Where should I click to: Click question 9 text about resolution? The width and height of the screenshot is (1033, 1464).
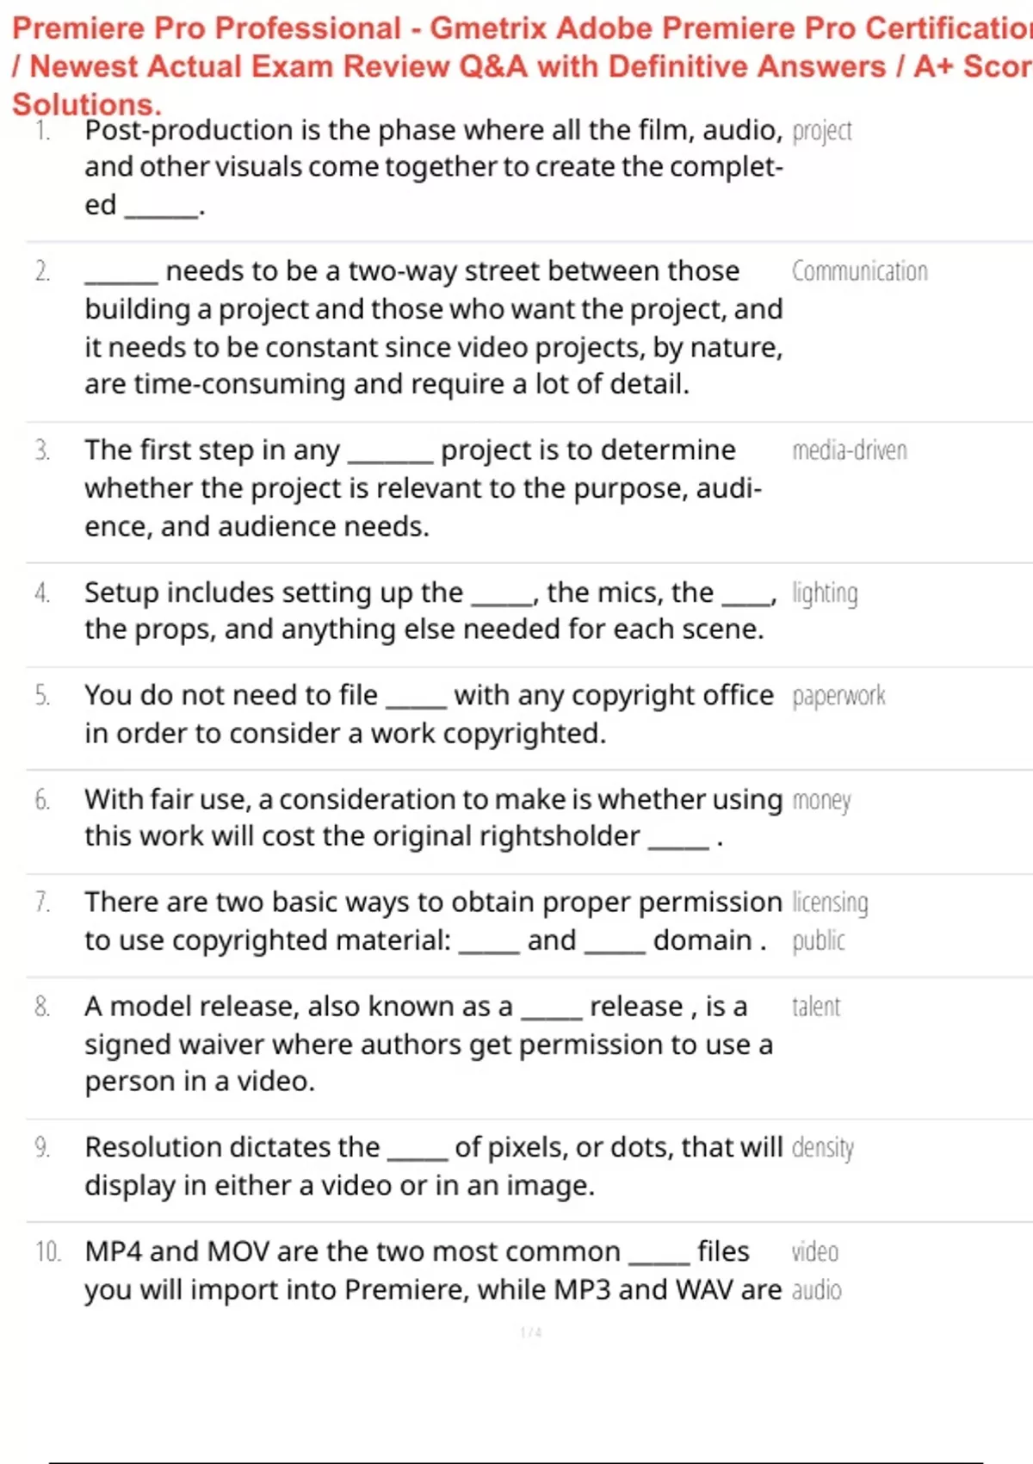point(434,1166)
